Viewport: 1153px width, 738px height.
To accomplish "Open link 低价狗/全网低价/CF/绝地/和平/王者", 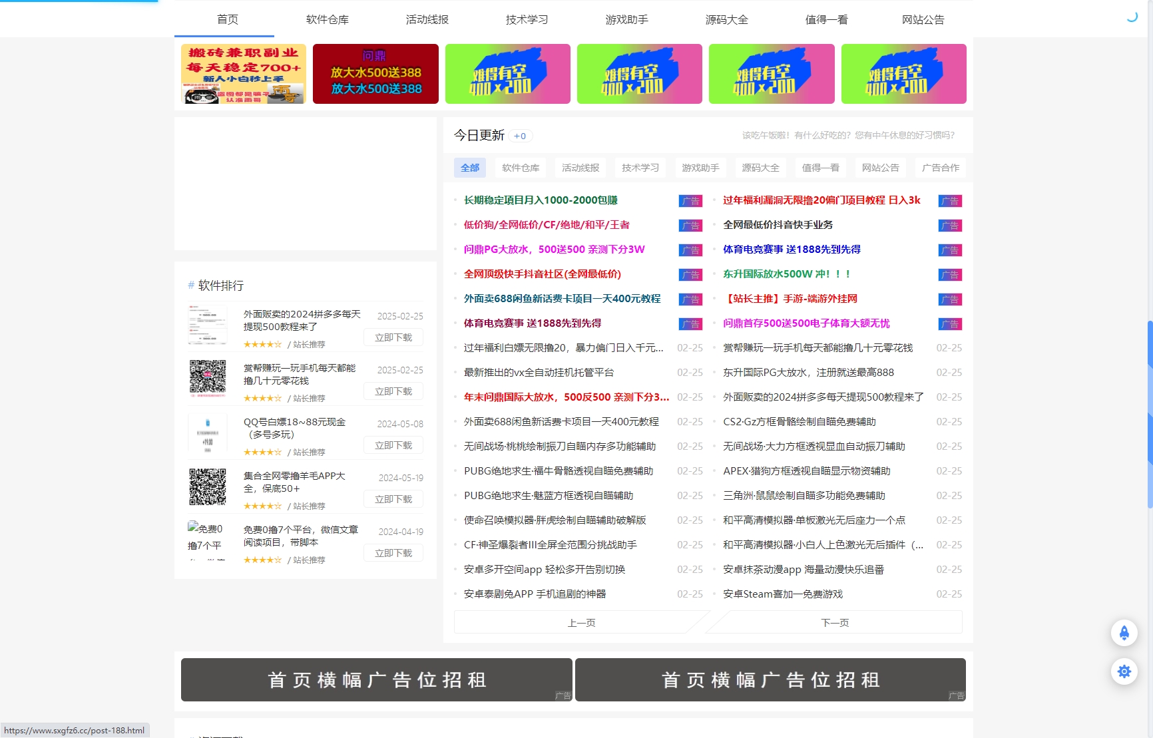I will click(x=547, y=225).
